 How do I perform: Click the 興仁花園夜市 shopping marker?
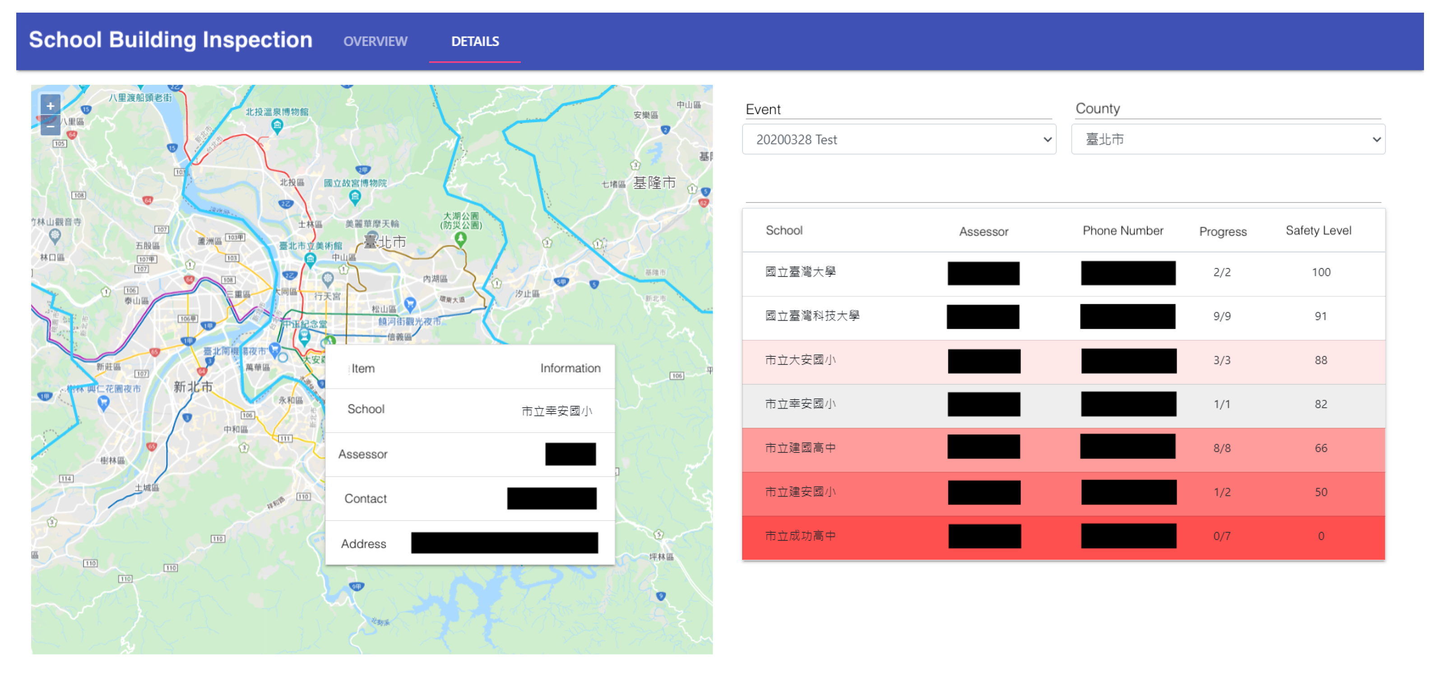pos(103,402)
